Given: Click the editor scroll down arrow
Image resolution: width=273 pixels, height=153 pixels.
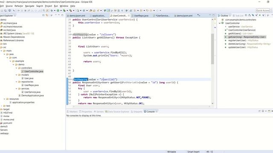Looking at the screenshot, I should 212,103.
